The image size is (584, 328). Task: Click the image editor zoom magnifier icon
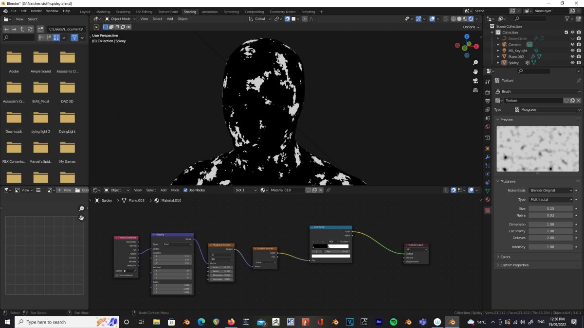[x=81, y=208]
